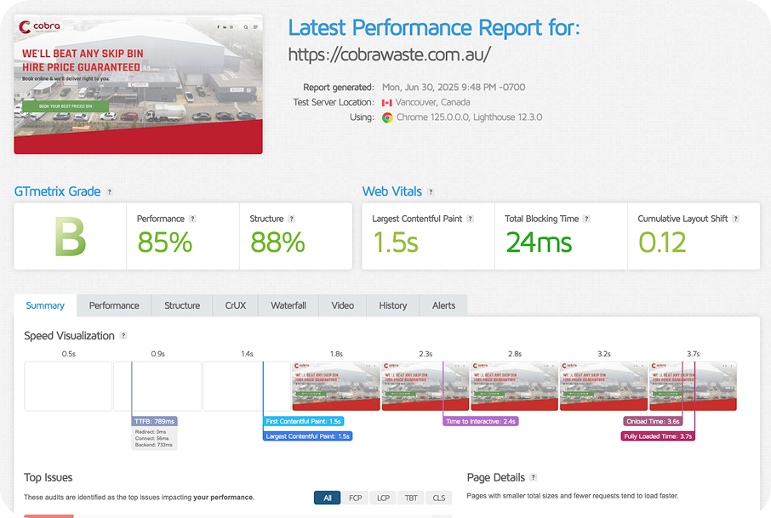Open the Video tab
771x518 pixels.
343,305
